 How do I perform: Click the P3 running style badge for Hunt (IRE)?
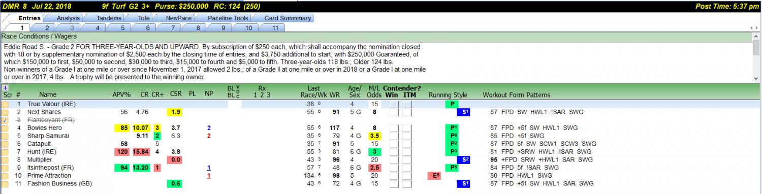pos(451,151)
